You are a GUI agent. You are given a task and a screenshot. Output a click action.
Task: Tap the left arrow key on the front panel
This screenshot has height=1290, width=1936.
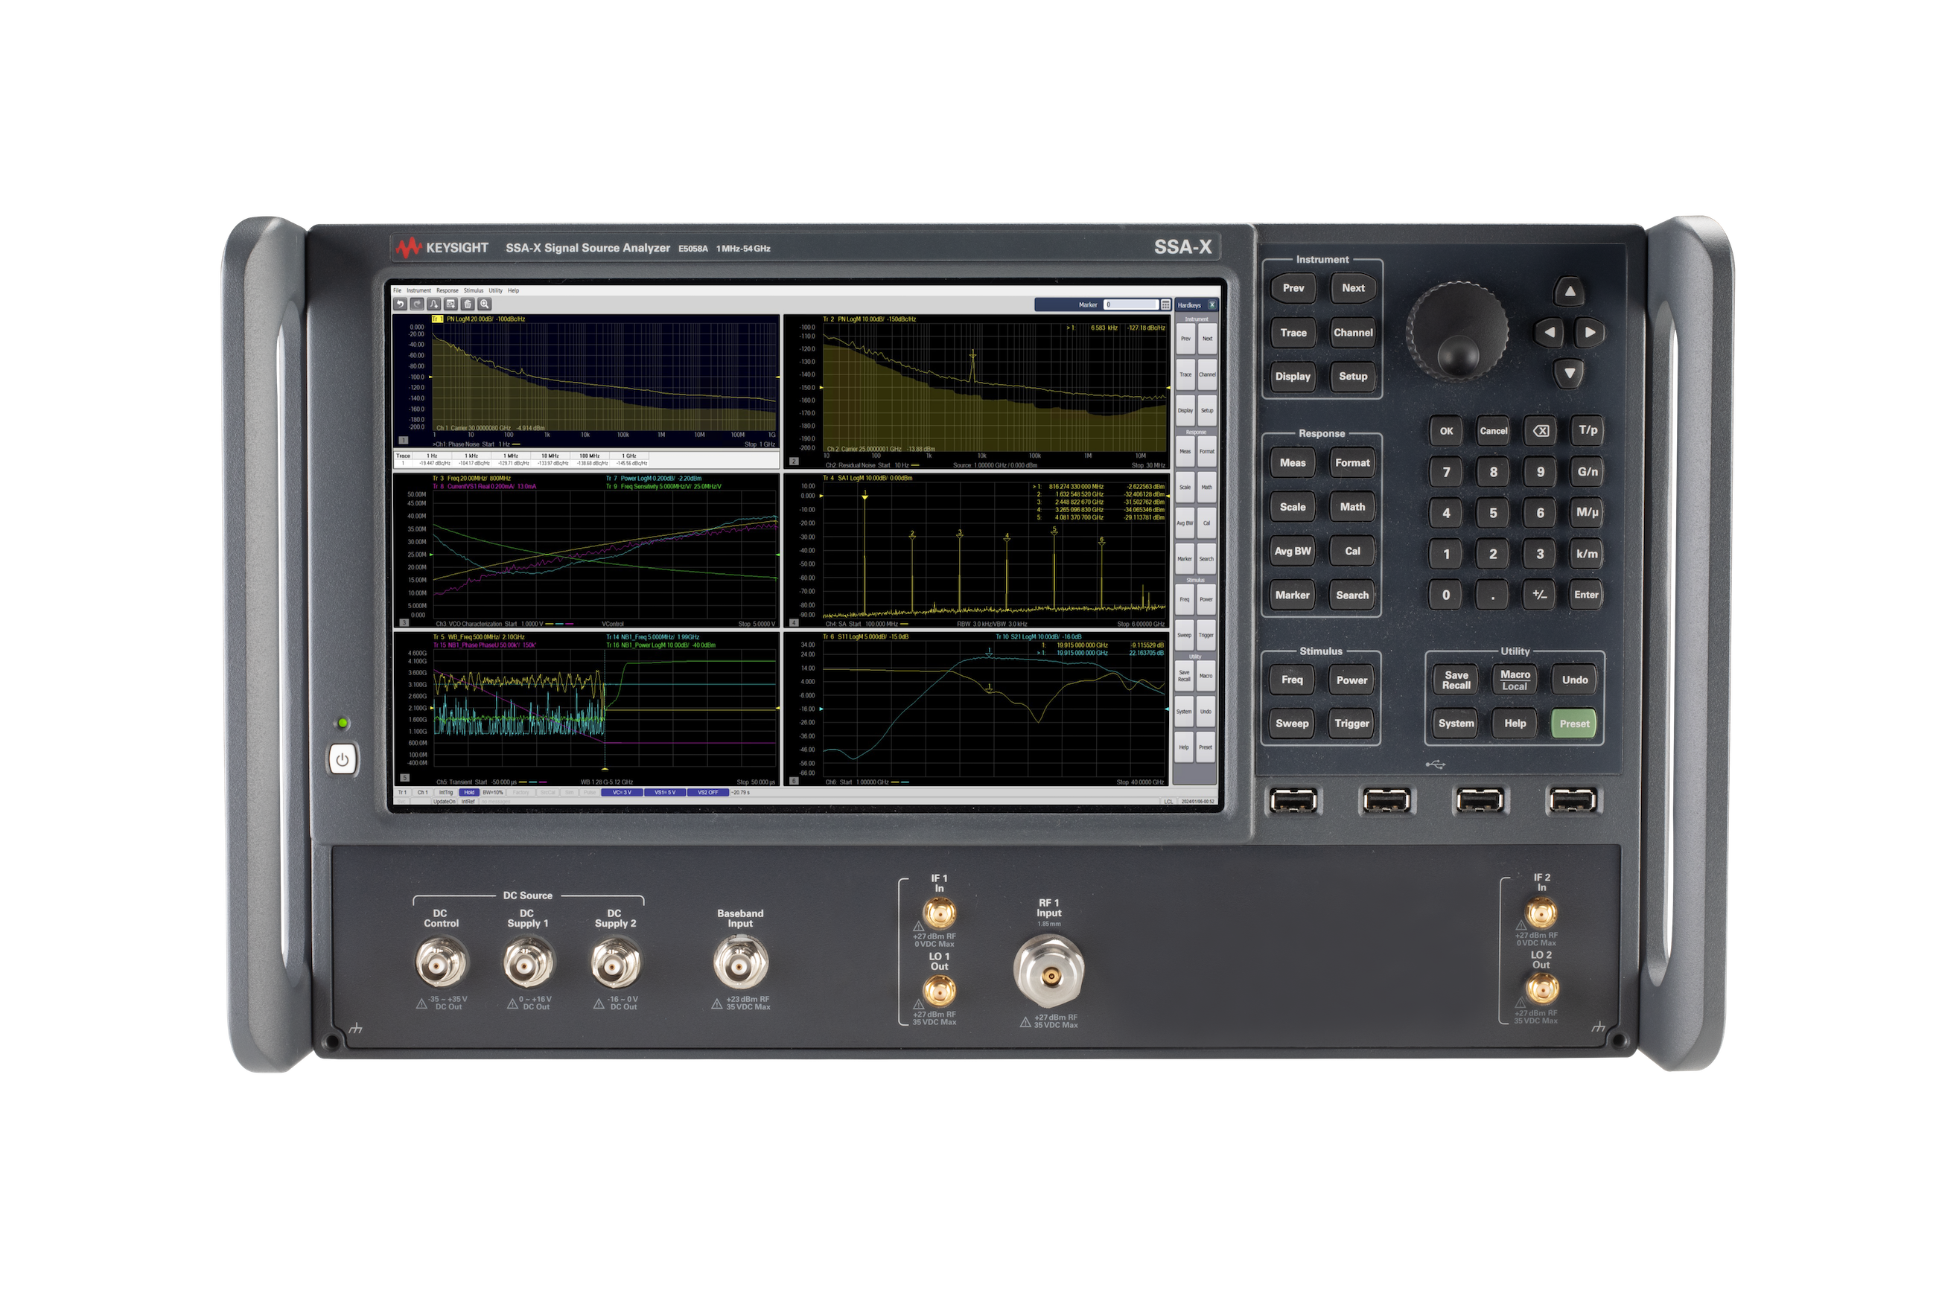click(1549, 333)
